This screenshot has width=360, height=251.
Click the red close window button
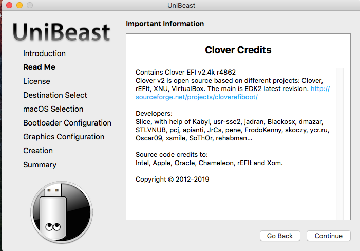pos(9,5)
